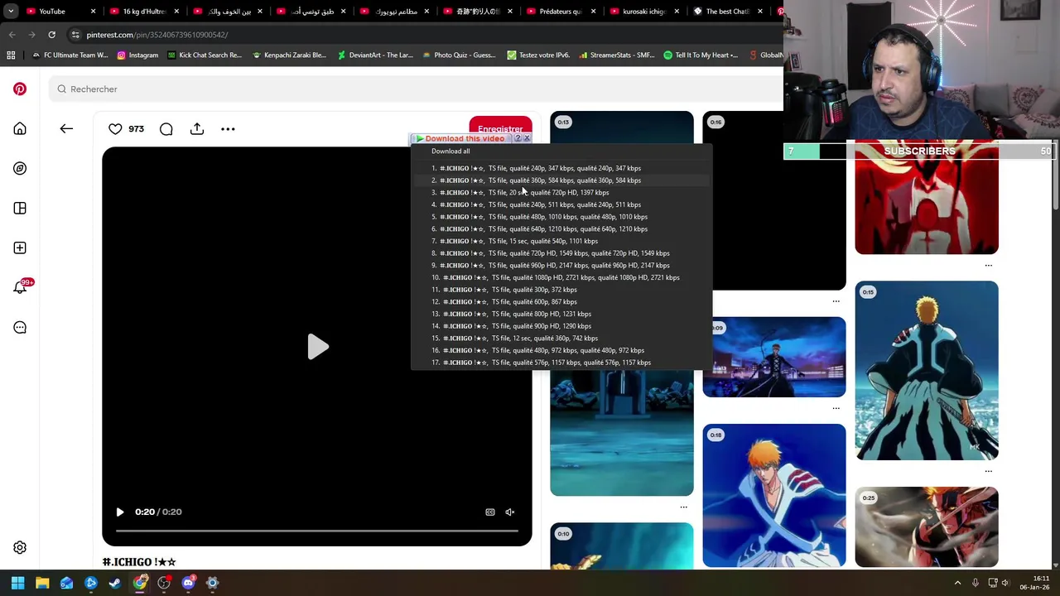This screenshot has height=596, width=1060.
Task: Click the create plus icon in sidebar
Action: pos(20,248)
